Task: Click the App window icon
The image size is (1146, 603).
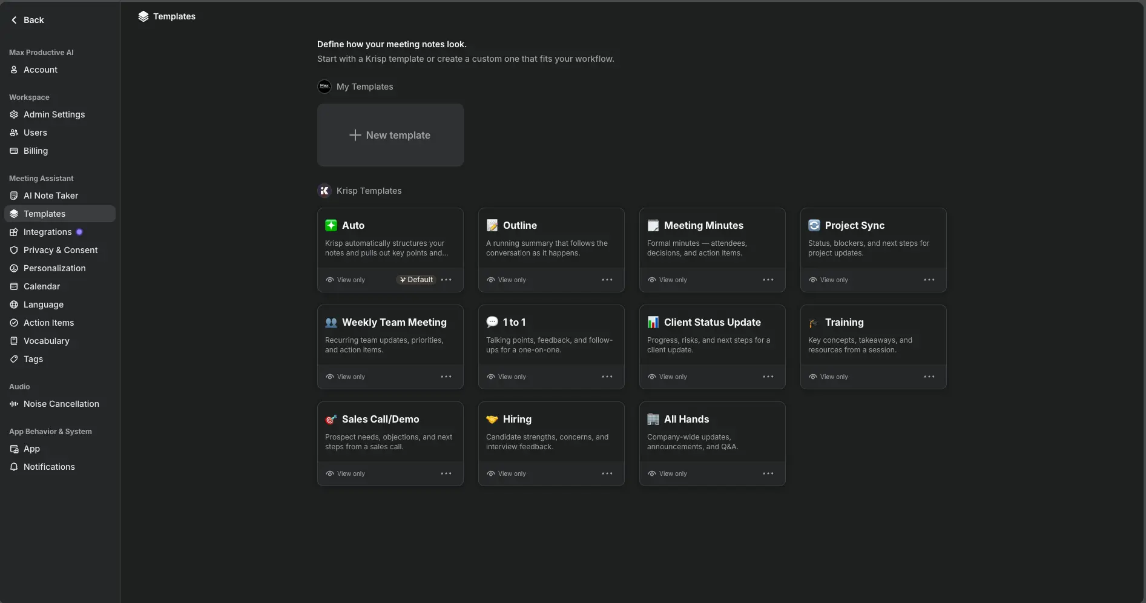Action: click(14, 449)
